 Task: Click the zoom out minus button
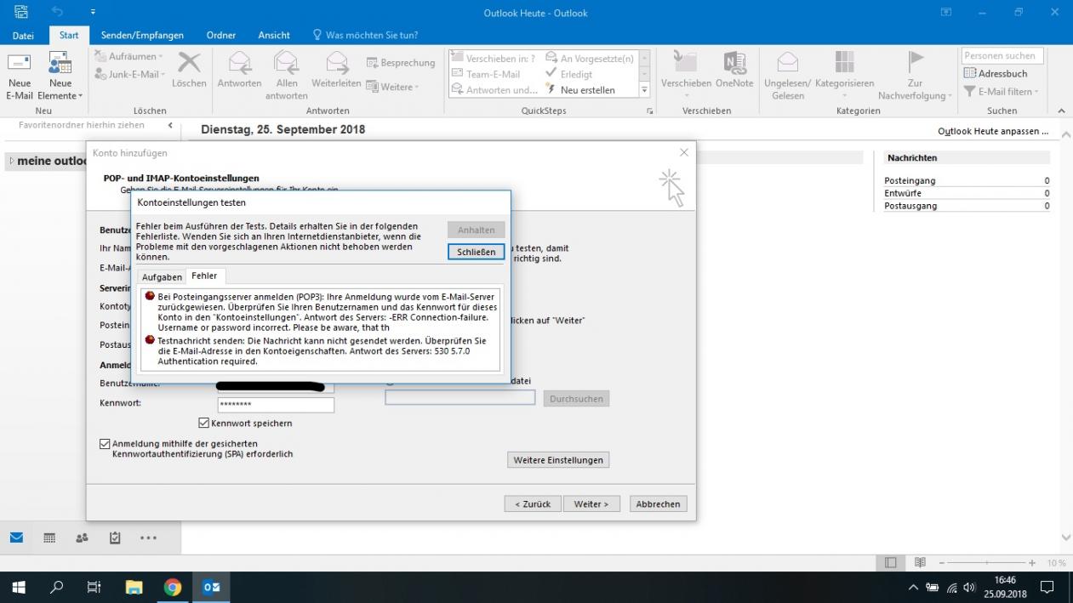tap(942, 563)
